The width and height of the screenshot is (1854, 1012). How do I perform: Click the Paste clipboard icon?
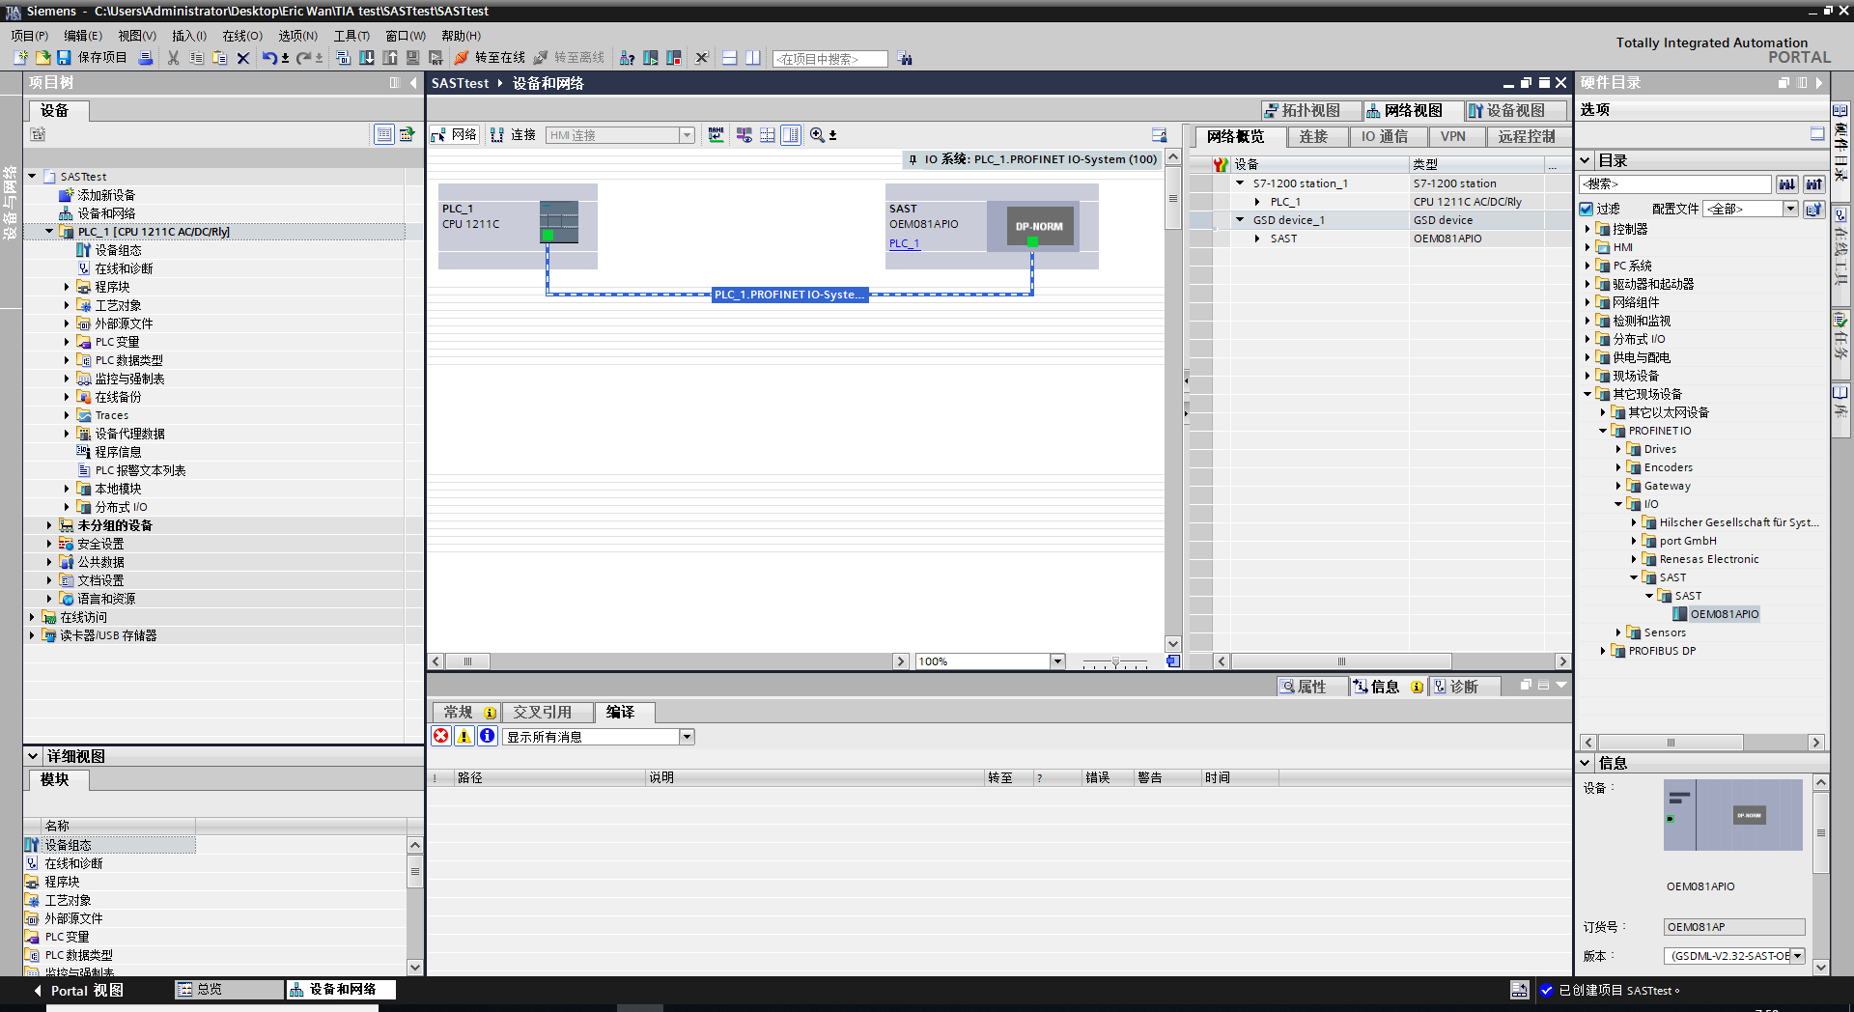[219, 58]
